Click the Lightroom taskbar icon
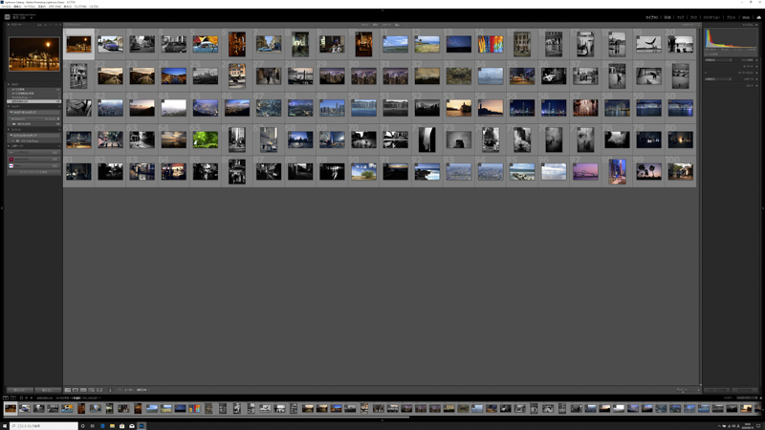 [x=142, y=426]
